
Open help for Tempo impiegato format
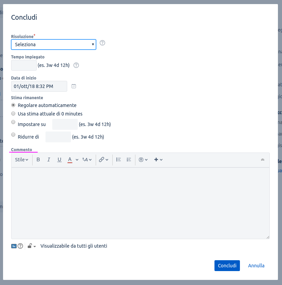tap(76, 65)
